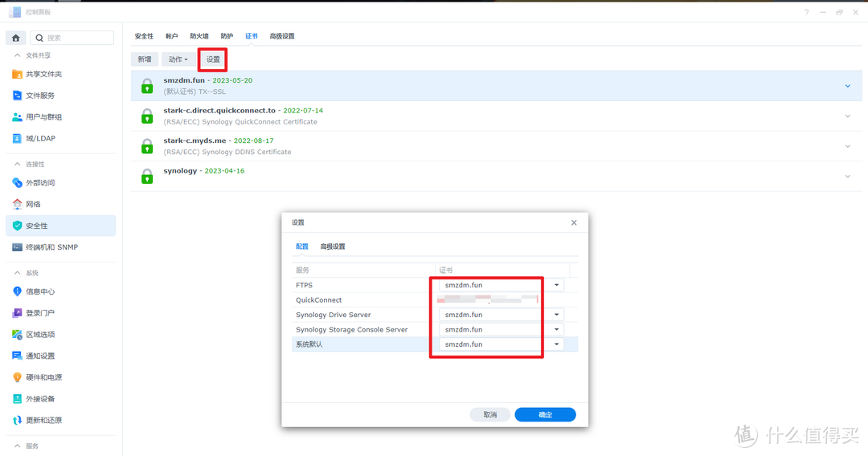Switch to the 帐户 tab
This screenshot has width=868, height=456.
coord(172,36)
